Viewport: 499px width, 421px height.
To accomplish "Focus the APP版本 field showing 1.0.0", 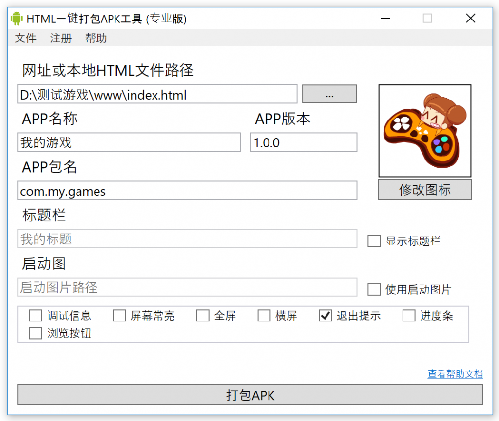I will 304,142.
